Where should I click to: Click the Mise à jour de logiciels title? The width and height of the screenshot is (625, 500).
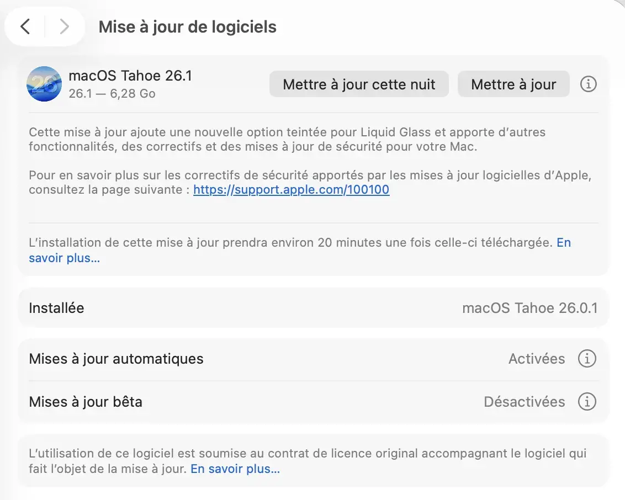(187, 26)
